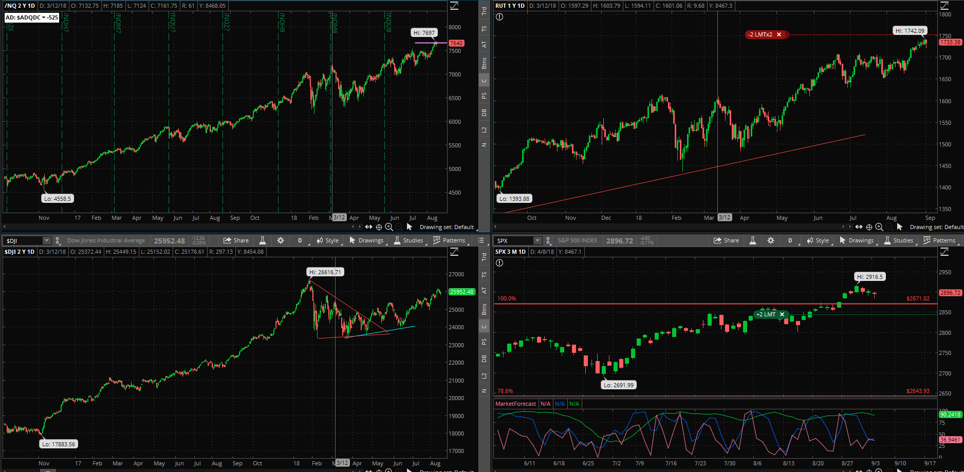The image size is (964, 472).
Task: Click the AD: $ADQDC = -525 label on the /NQ chart
Action: (x=32, y=17)
